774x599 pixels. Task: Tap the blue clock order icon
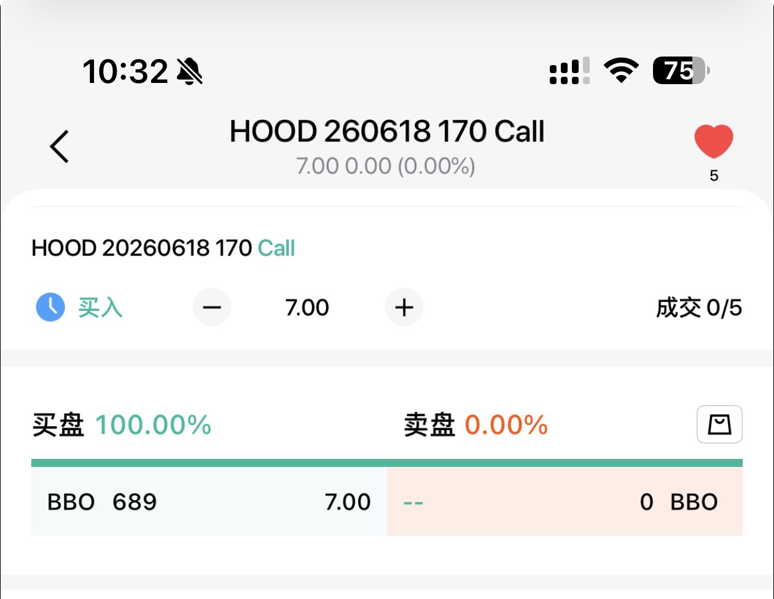tap(50, 307)
